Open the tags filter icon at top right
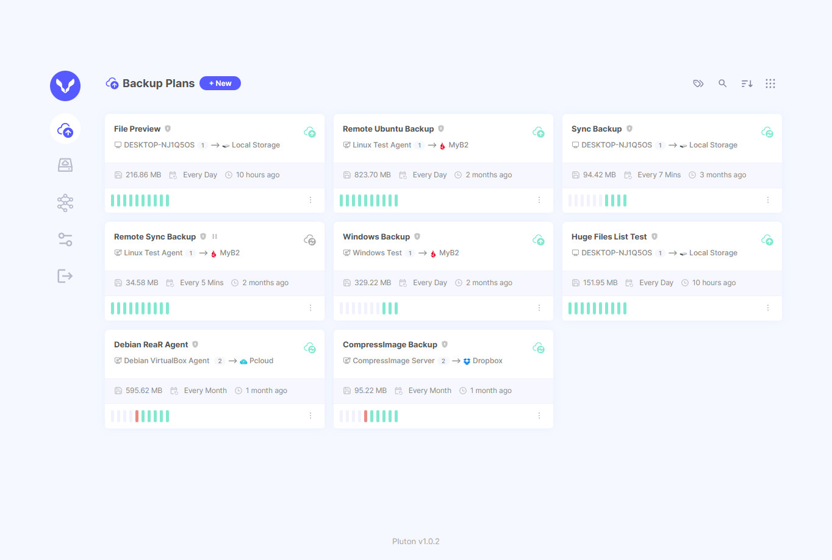 [698, 83]
